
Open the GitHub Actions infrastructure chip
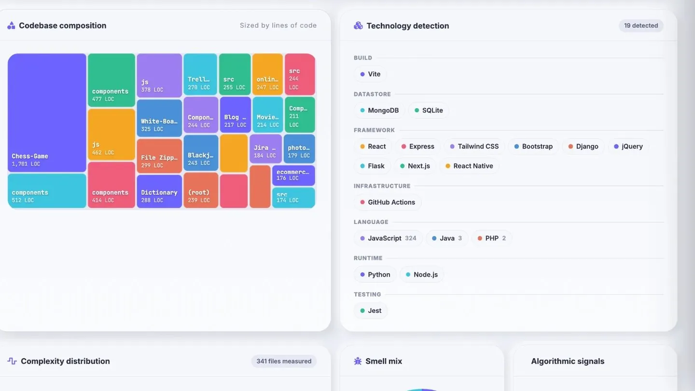pyautogui.click(x=388, y=202)
